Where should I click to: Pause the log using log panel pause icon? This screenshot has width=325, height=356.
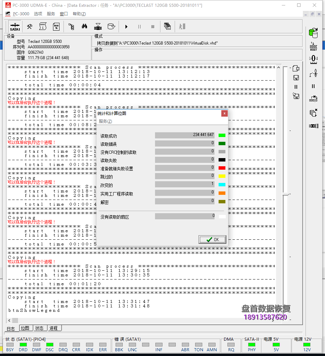click(x=296, y=87)
